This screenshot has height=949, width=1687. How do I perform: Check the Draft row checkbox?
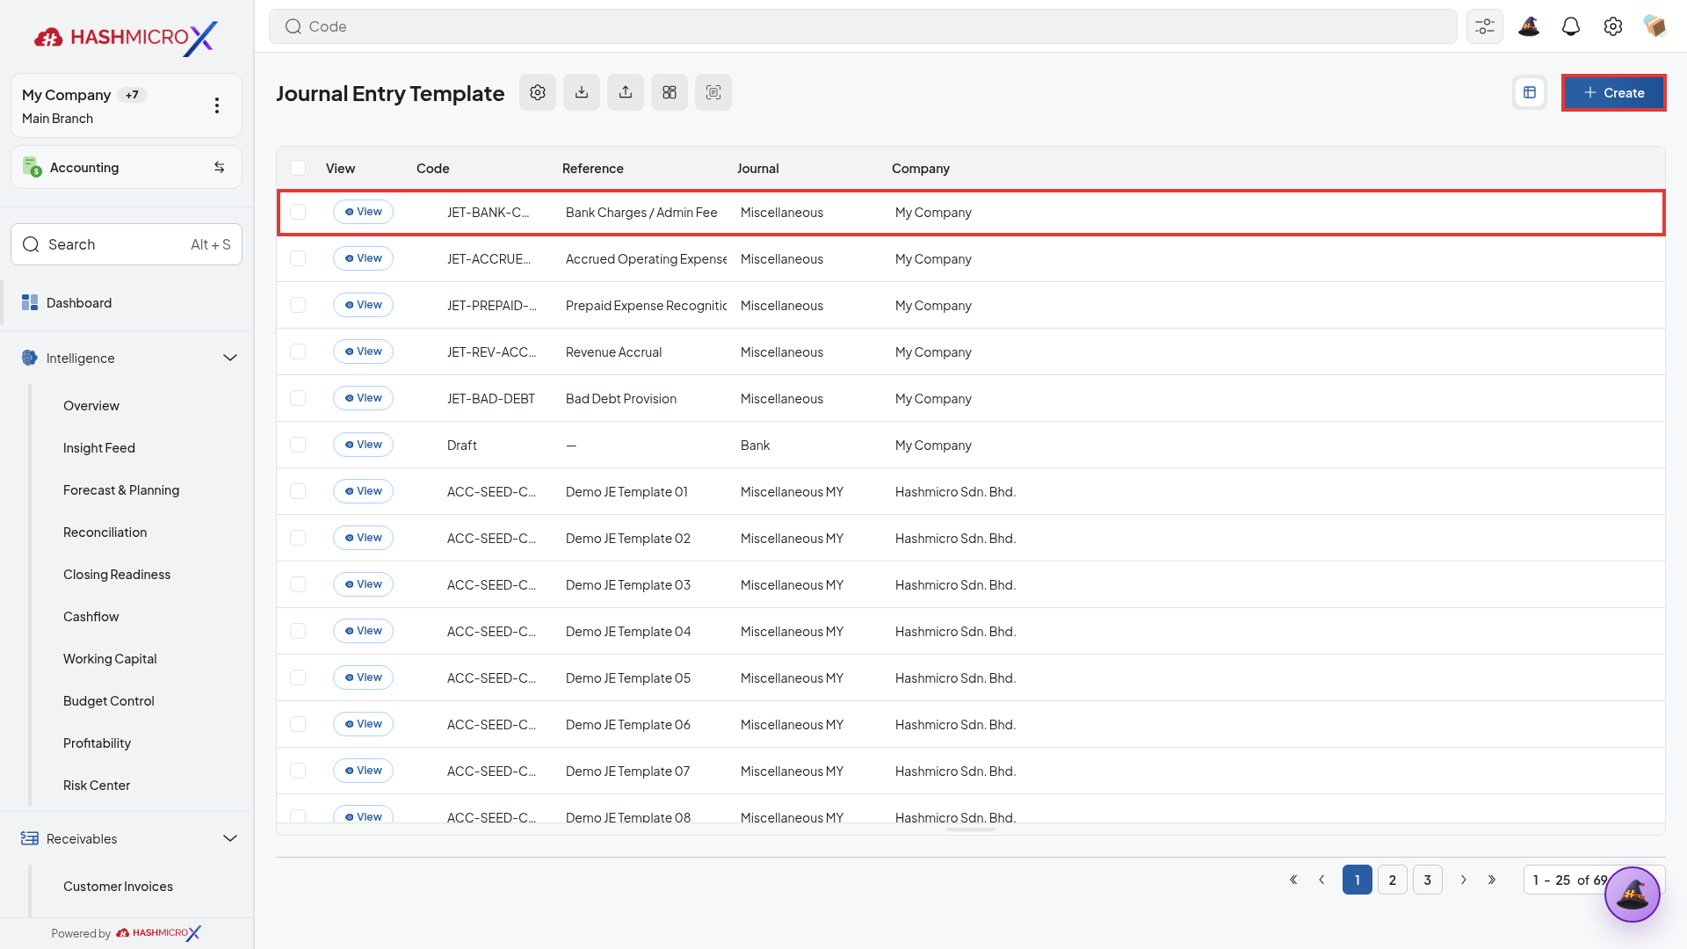pos(298,445)
